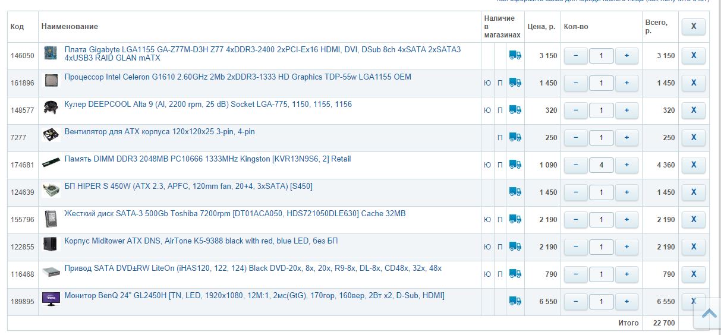Viewport: 721px width, 335px height.
Task: Click store availability 'Ю' icon for Intel Celeron
Action: pos(487,83)
